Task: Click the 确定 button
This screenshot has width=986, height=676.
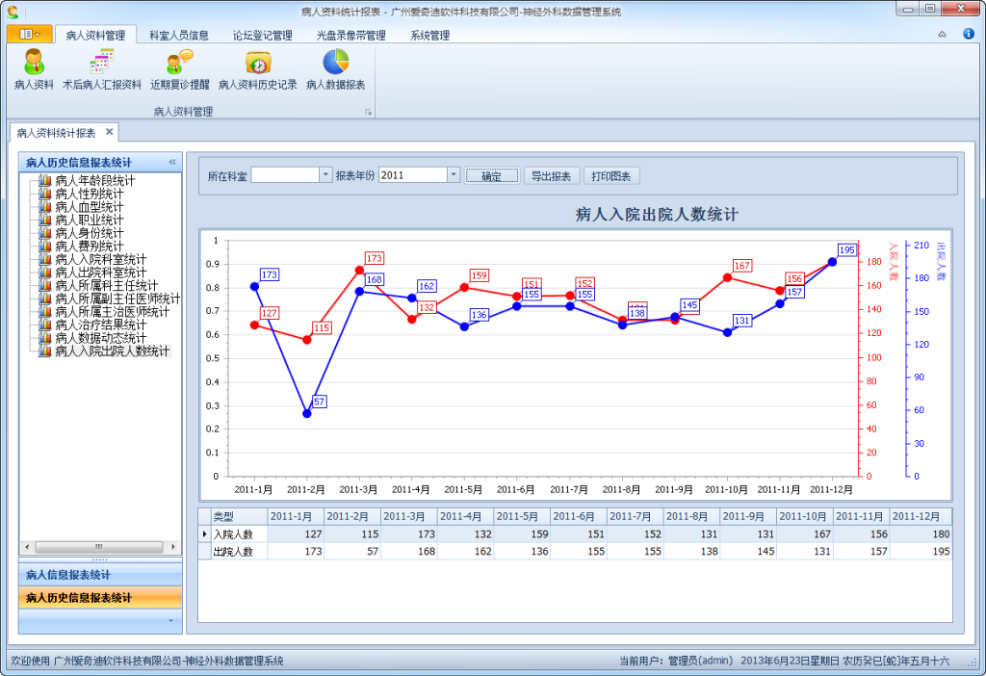Action: pos(492,176)
